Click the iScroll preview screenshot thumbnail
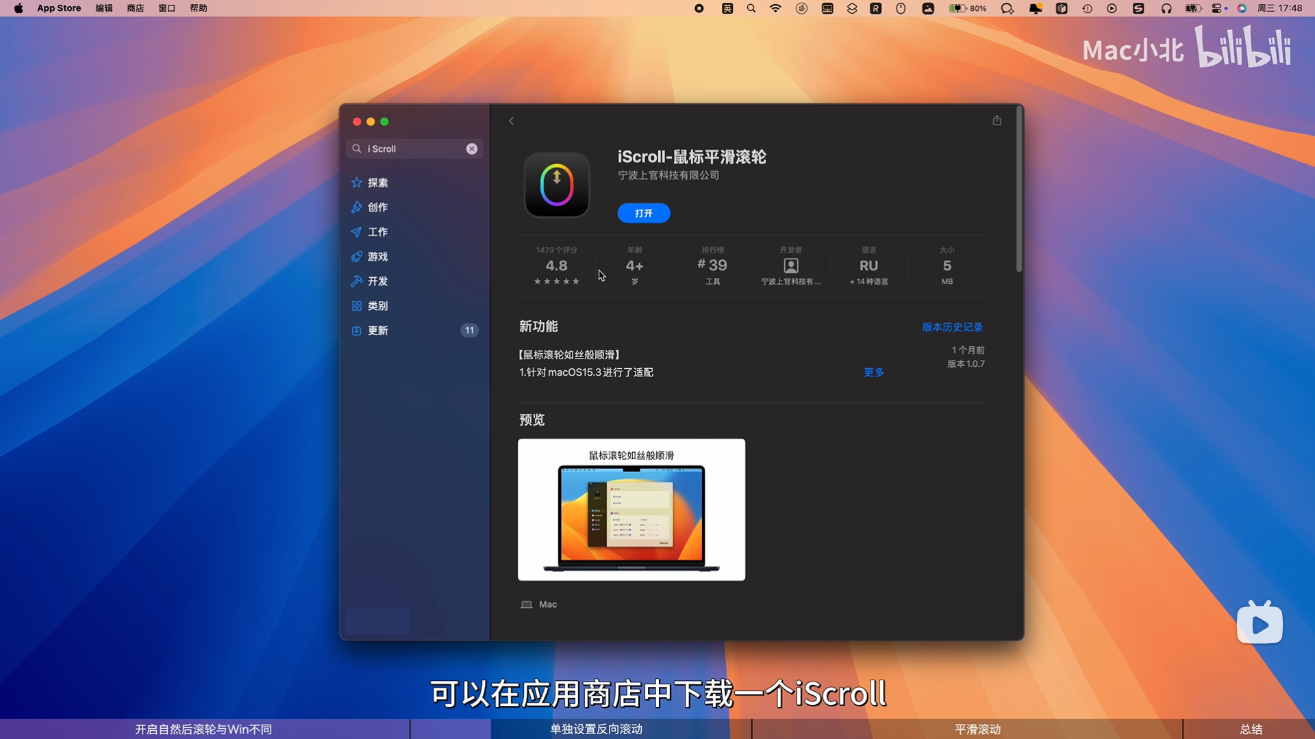 coord(631,510)
